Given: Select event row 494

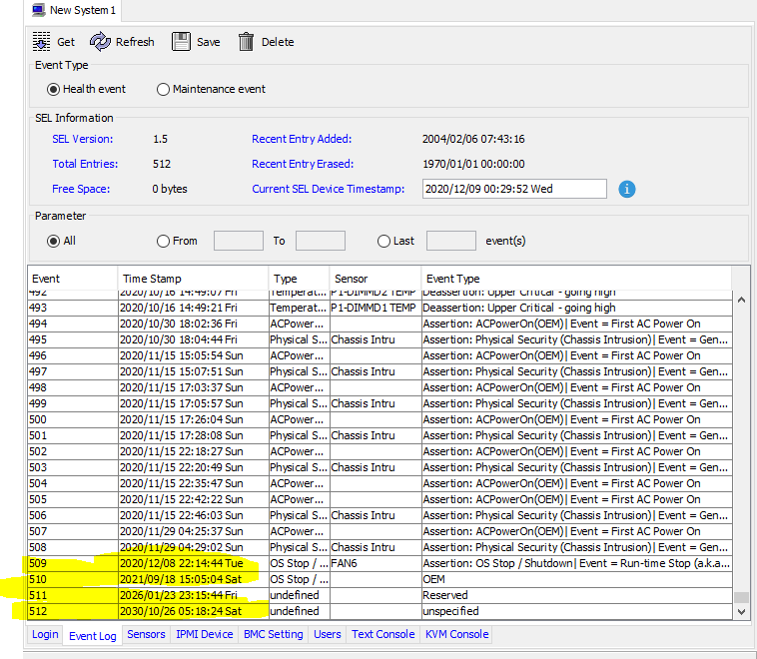Looking at the screenshot, I should (379, 324).
